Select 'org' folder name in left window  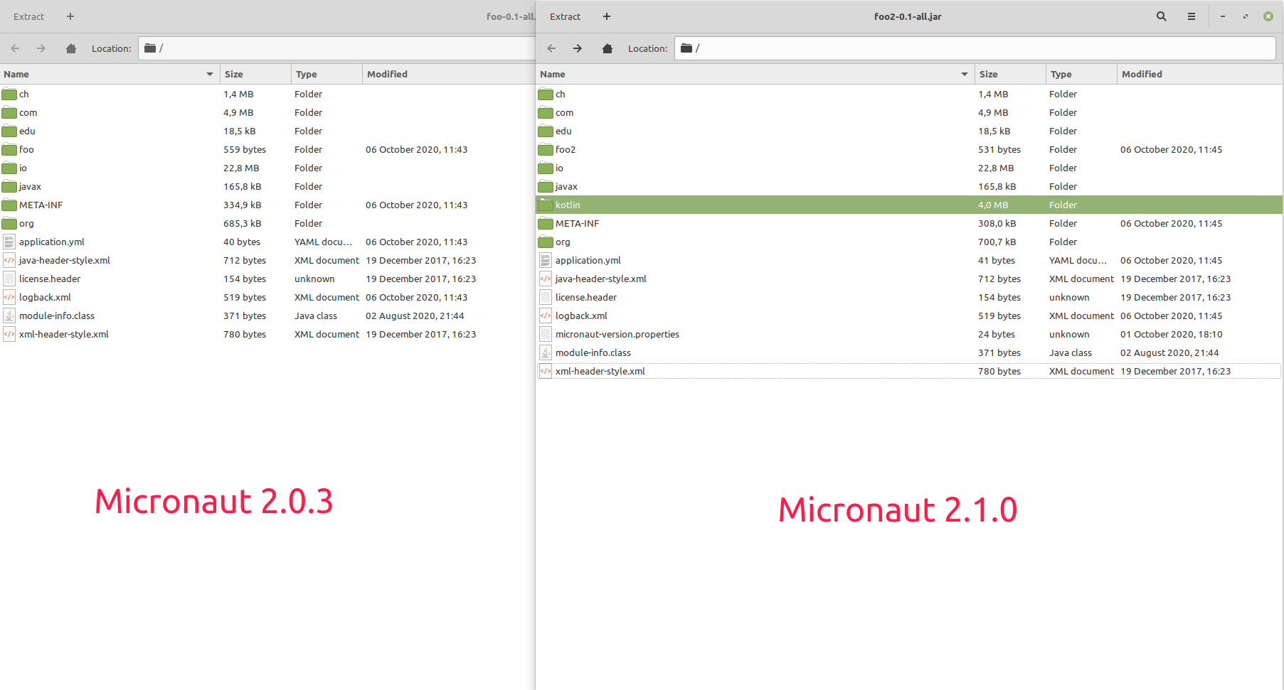pyautogui.click(x=26, y=223)
